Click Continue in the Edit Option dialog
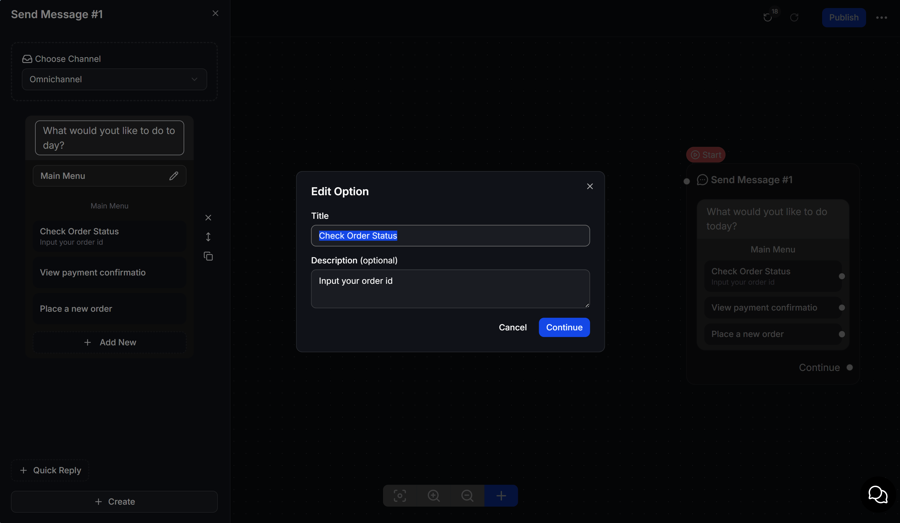Image resolution: width=900 pixels, height=523 pixels. [x=564, y=327]
